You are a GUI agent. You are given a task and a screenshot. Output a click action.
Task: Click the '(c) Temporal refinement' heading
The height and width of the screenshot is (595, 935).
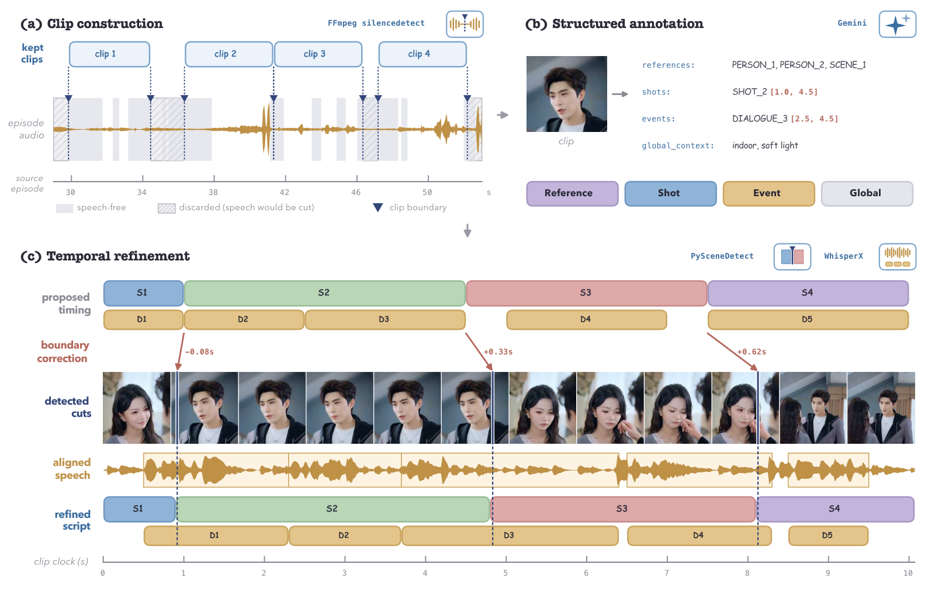pyautogui.click(x=105, y=256)
